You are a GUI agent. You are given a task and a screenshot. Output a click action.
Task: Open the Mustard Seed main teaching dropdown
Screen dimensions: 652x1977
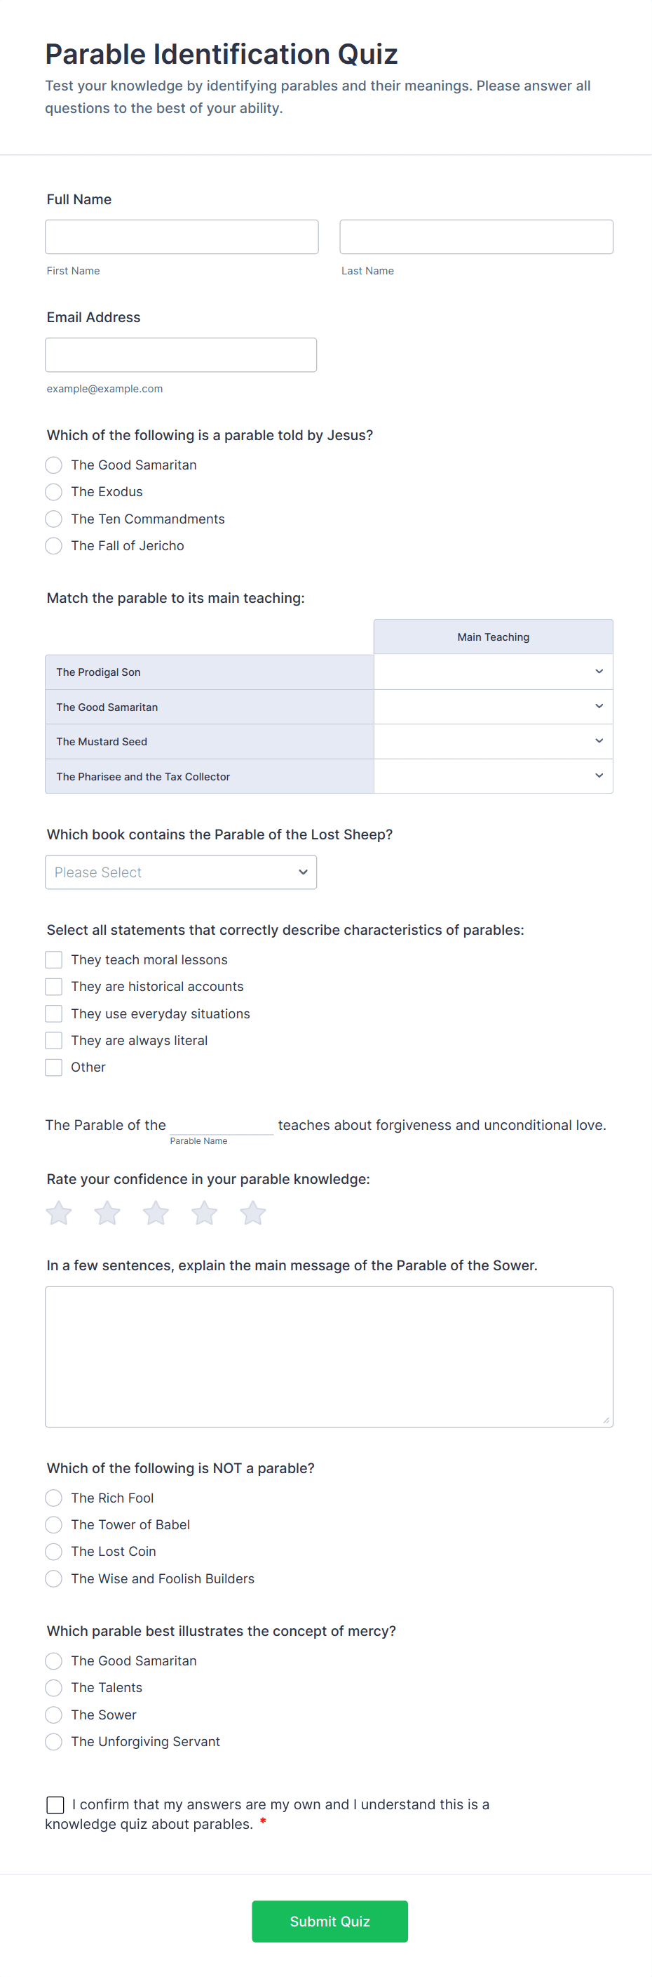click(492, 741)
